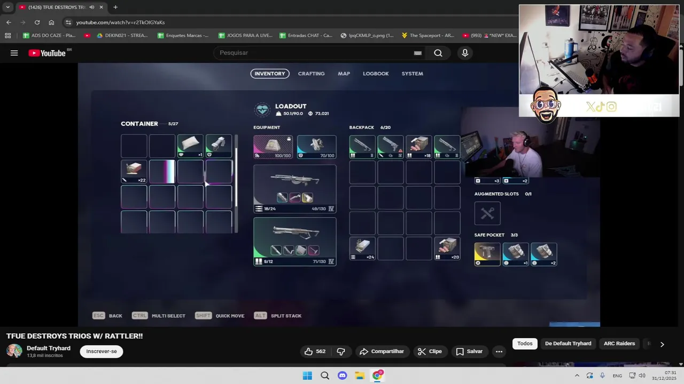Open the DEKIN021 STREA... bookmark
684x384 pixels.
[122, 36]
